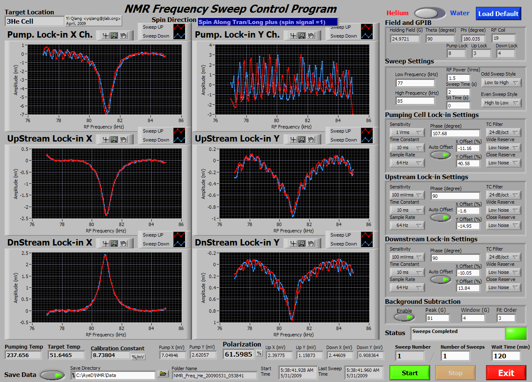Click Pumping Cell Phase (degree) field
Screen dimensions: 532x382
456,133
